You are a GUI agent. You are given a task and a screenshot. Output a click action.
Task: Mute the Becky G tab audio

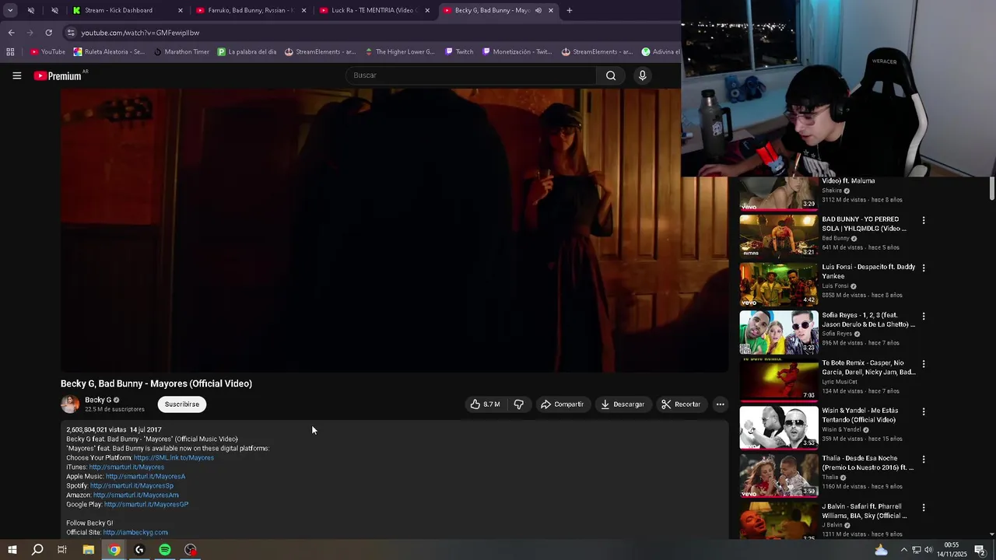538,10
